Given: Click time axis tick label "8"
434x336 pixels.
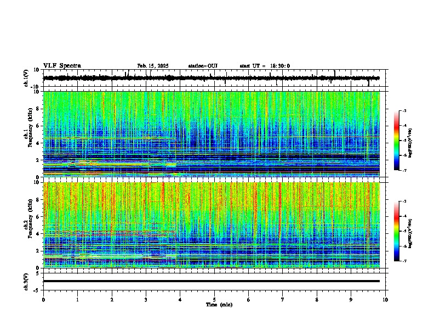Looking at the screenshot, I should click(x=317, y=300).
